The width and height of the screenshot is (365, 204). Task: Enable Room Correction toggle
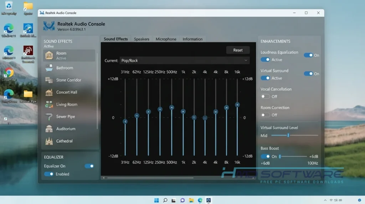(x=265, y=115)
